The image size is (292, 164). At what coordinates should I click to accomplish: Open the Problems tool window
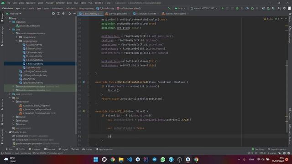[x=35, y=149]
